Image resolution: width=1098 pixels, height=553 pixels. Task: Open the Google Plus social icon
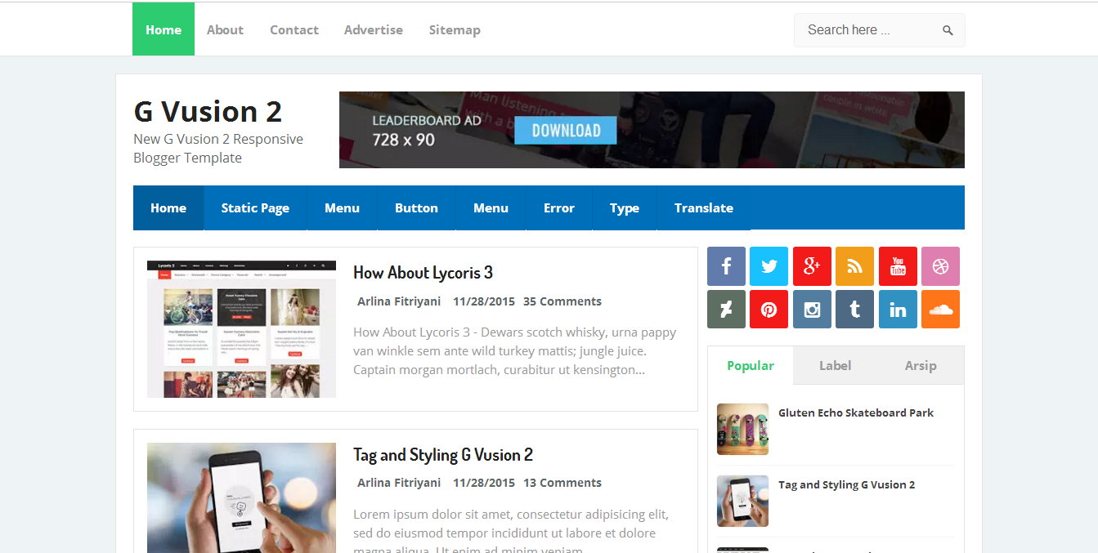[812, 266]
